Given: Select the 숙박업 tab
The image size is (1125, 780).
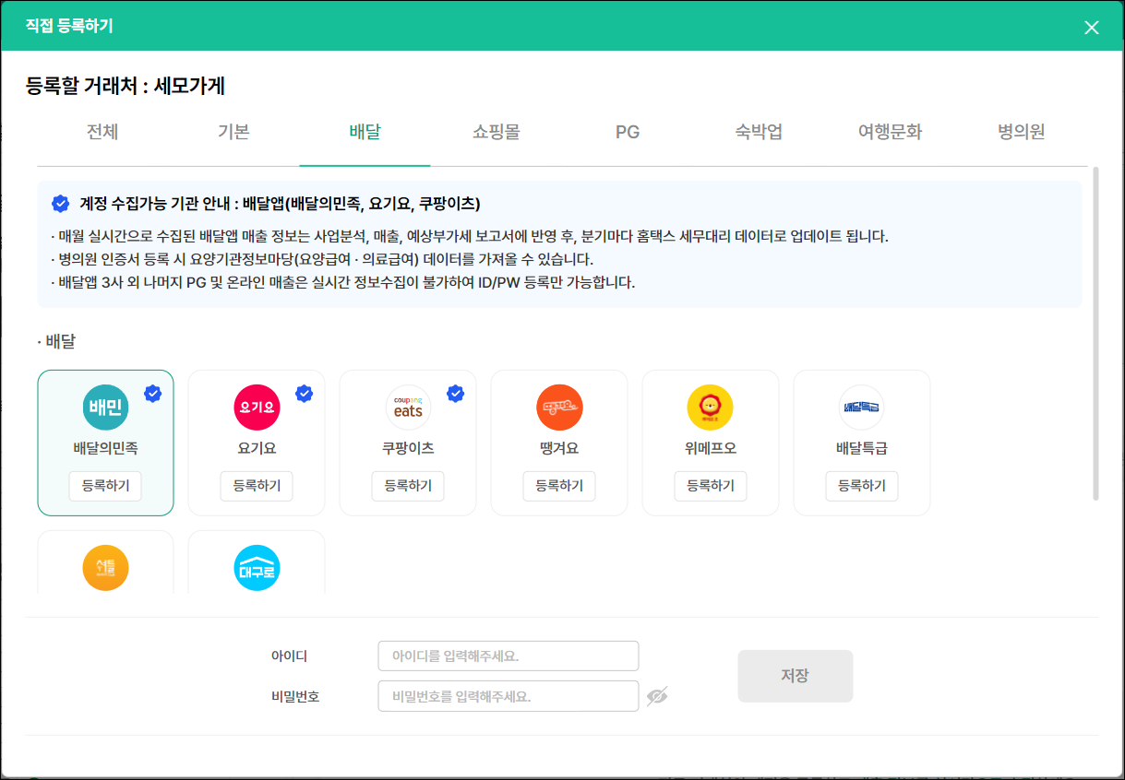Looking at the screenshot, I should (759, 132).
